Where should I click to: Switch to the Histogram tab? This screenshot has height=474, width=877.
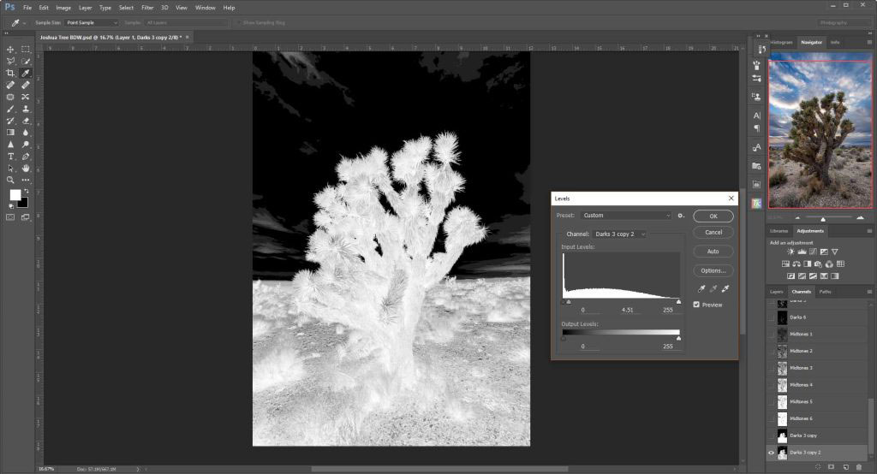pos(780,42)
